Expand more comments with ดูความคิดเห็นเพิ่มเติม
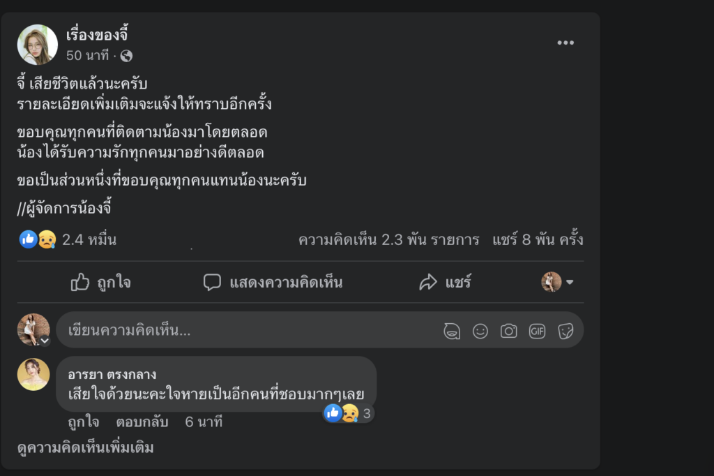This screenshot has height=476, width=714. [x=85, y=448]
